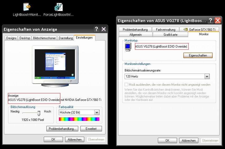Screen dimensions: 225x149
Task: Close the ASUS VG278 properties window
Action: coord(218,20)
